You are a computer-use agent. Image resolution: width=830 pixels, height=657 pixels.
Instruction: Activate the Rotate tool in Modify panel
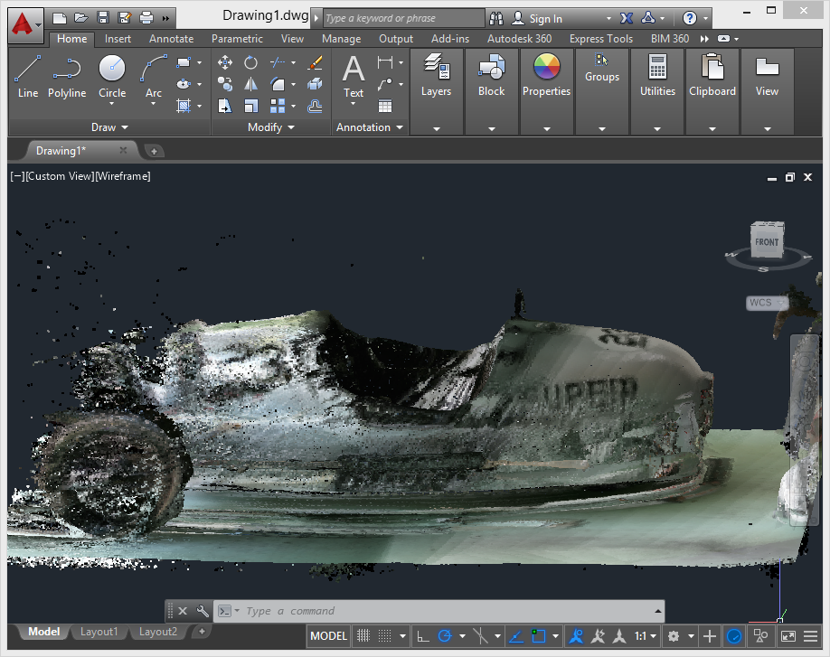click(250, 62)
